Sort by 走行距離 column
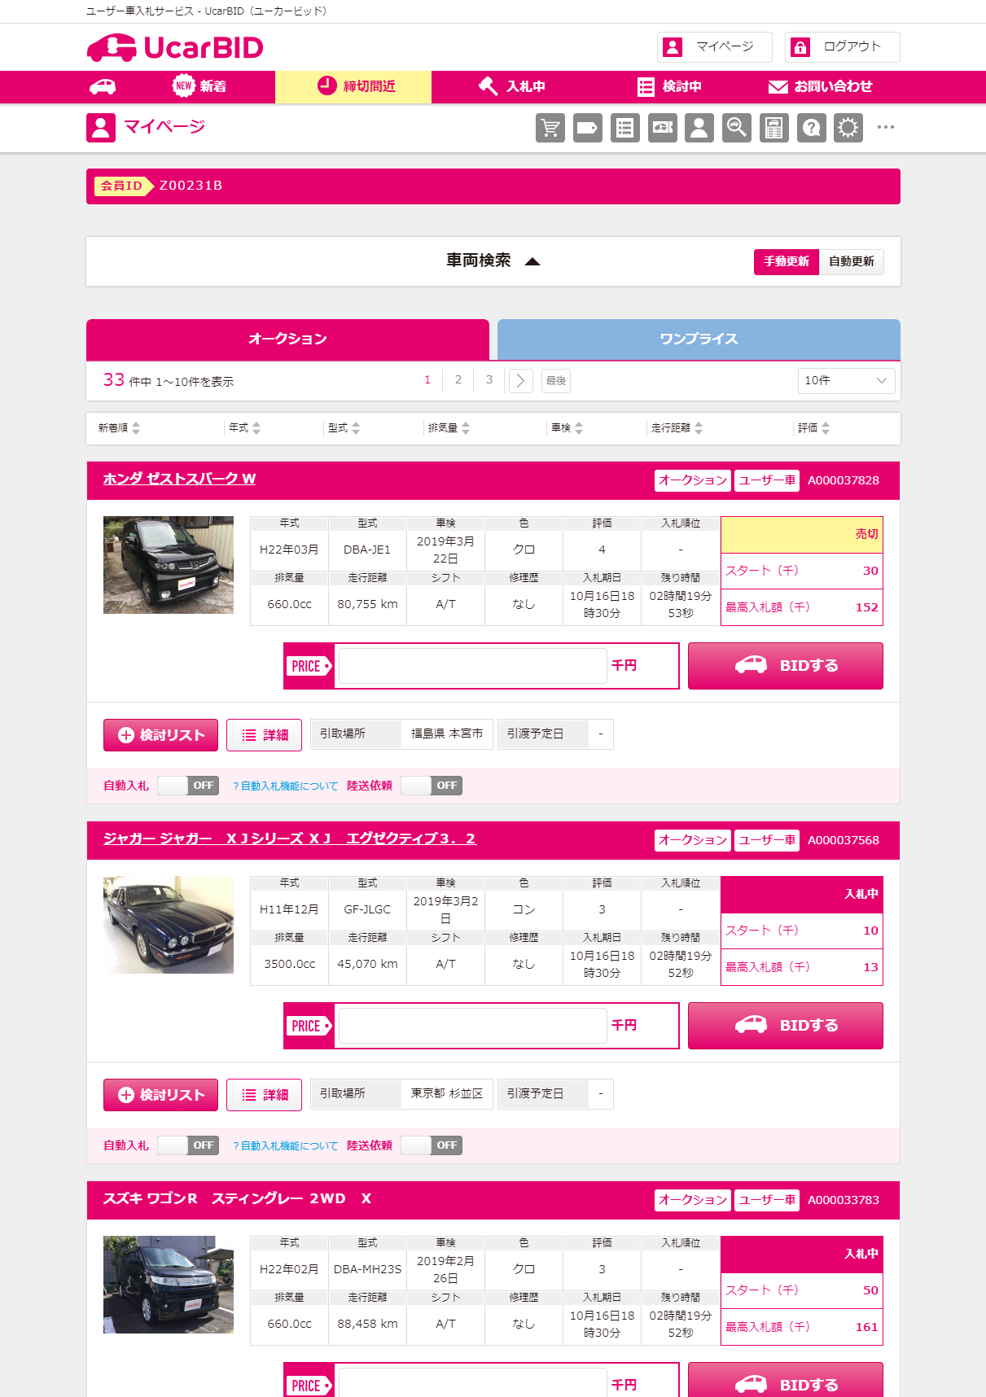Screen dimensions: 986x1397 [x=677, y=428]
